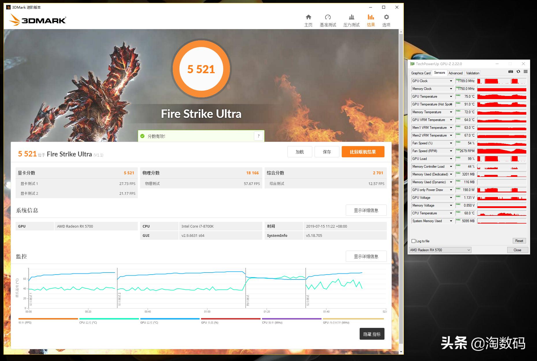Open the GPU-Z hamburger menu icon
Screen dimensions: 537x361
tap(525, 72)
